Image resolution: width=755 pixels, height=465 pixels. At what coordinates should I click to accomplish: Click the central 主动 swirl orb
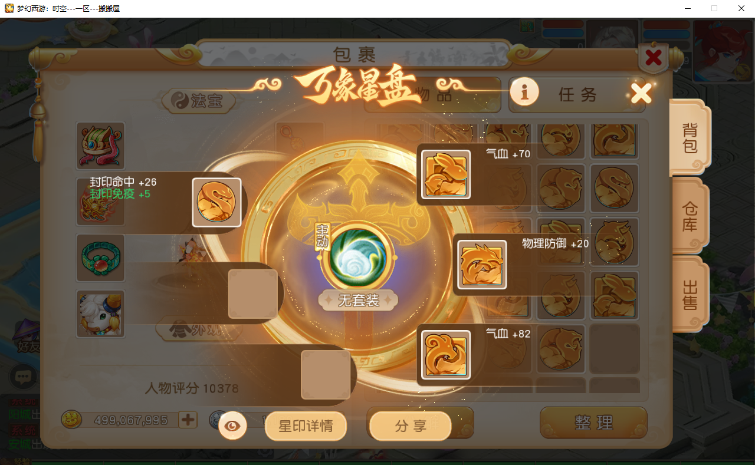(x=357, y=258)
